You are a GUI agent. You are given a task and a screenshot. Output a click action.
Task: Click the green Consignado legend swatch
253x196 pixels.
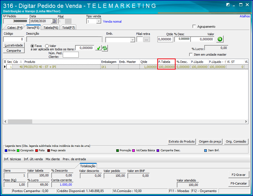18,151
